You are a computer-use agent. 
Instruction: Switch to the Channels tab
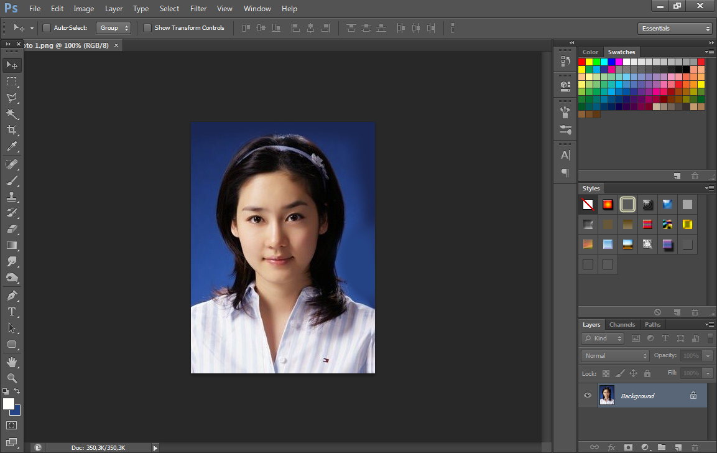(622, 324)
